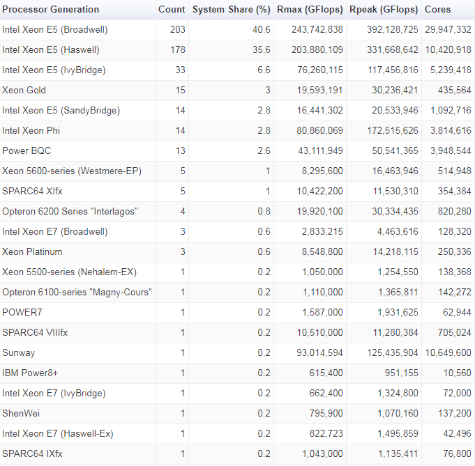Image resolution: width=475 pixels, height=466 pixels.
Task: Click Rmax value 203,880,109
Action: (317, 50)
